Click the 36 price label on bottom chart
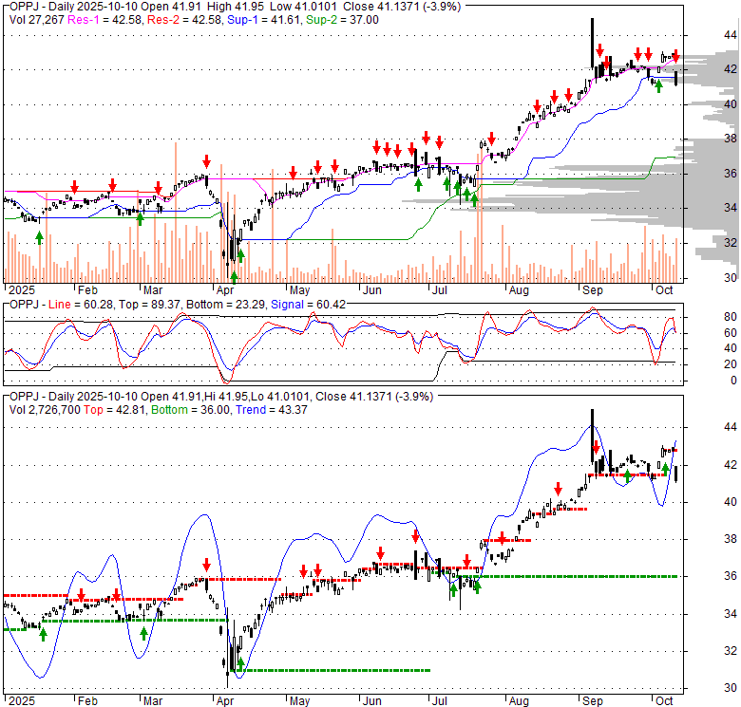The width and height of the screenshot is (741, 707). [x=731, y=576]
